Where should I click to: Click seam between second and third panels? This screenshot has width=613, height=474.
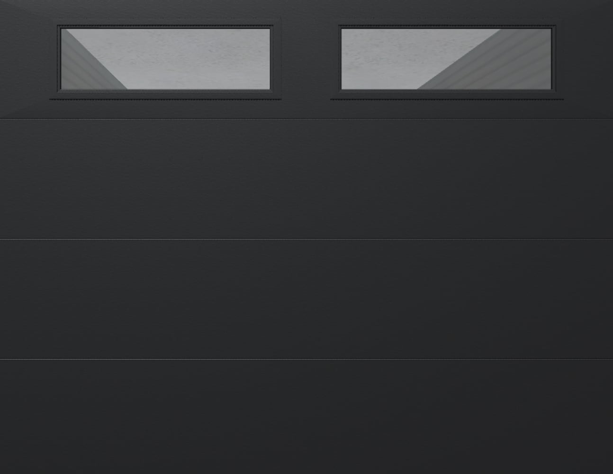tap(306, 239)
